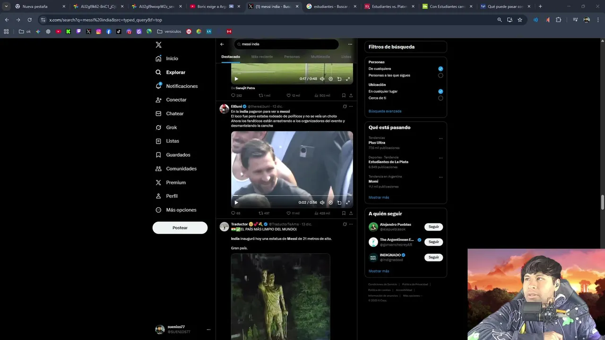Viewport: 605px width, 340px height.
Task: Share the ElBuni post
Action: tap(351, 213)
